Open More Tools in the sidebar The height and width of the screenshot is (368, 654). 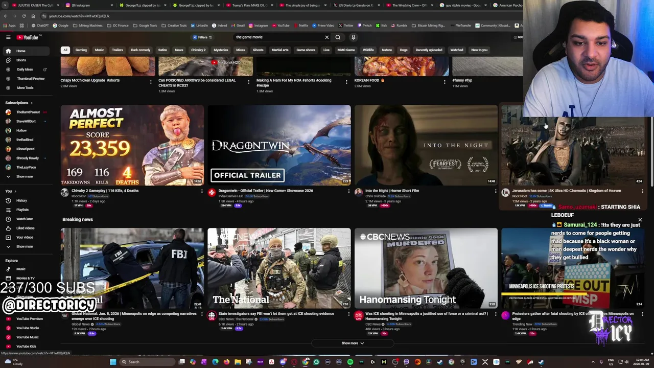coord(25,88)
